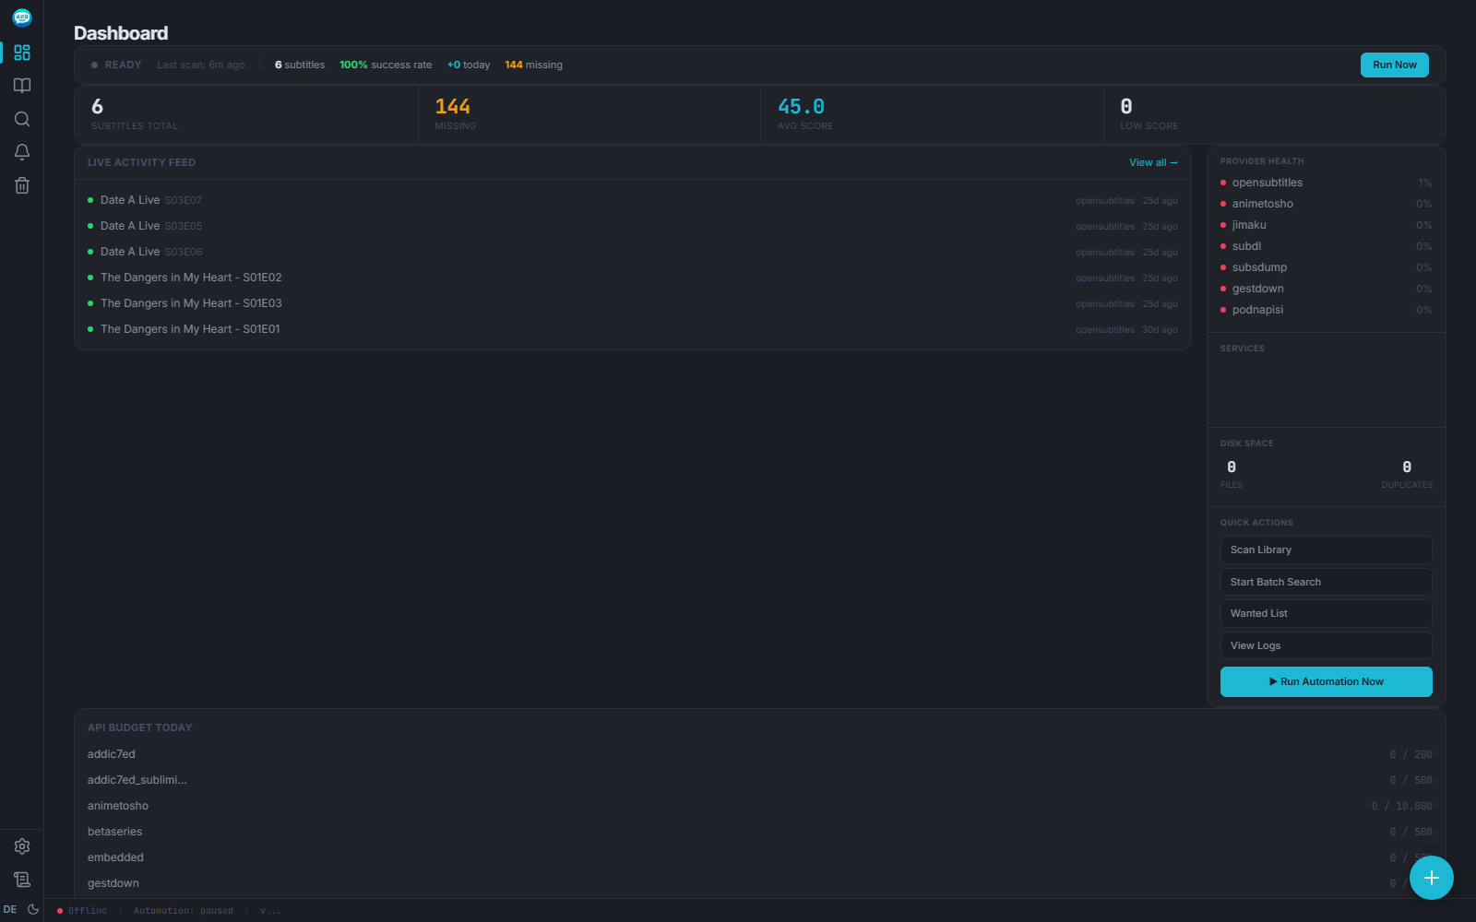Click the 0 / 10.000 animetosho budget value
This screenshot has height=922, width=1476.
click(1402, 806)
